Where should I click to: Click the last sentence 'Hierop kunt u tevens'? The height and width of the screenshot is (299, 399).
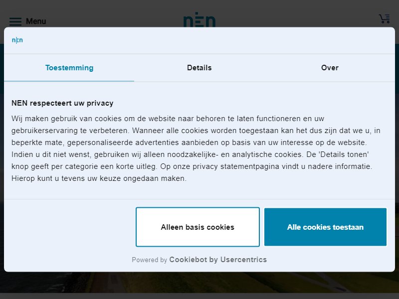(99, 178)
